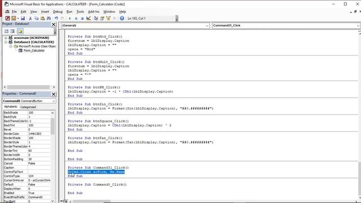Click the View Microsoft Access toolbar icon
Viewport: 361px width, 203px height.
coord(7,19)
